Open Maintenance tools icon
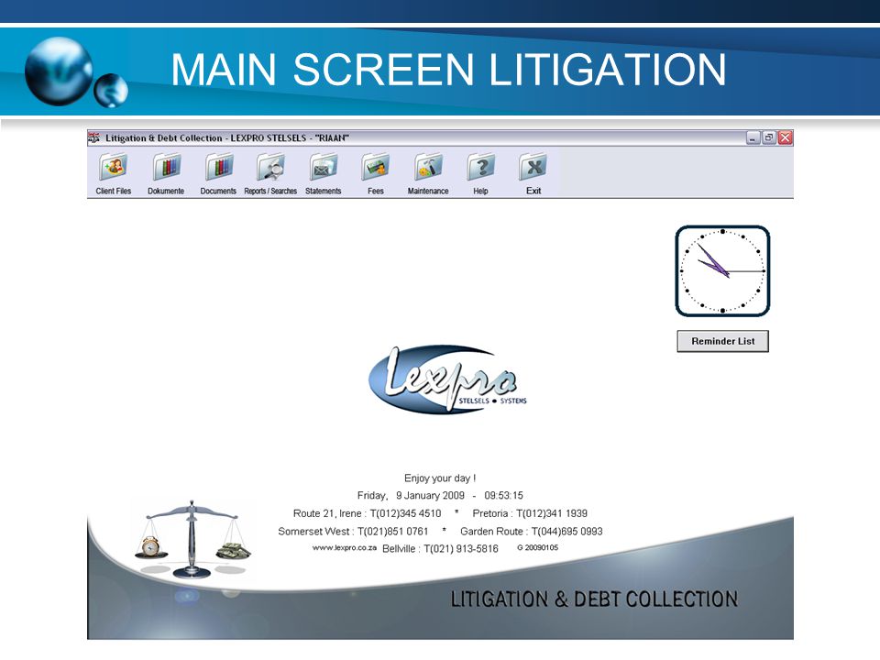 (428, 167)
